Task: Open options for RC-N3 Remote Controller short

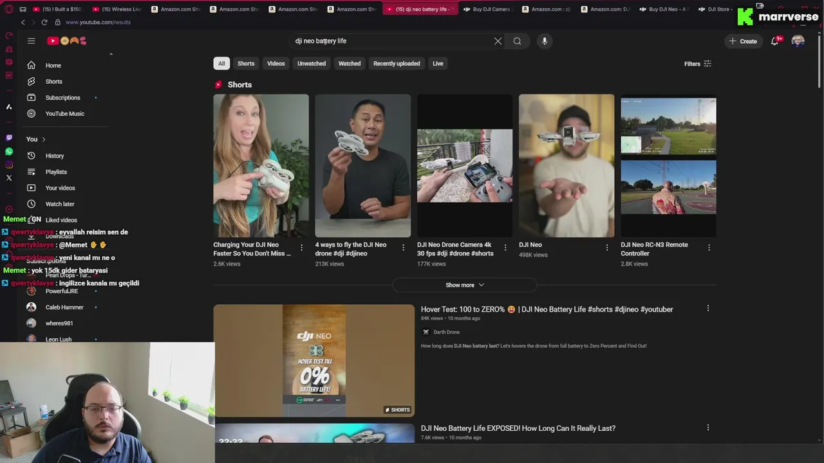Action: click(x=709, y=248)
